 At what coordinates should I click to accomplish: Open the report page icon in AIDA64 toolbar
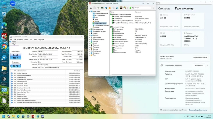(x=95, y=8)
